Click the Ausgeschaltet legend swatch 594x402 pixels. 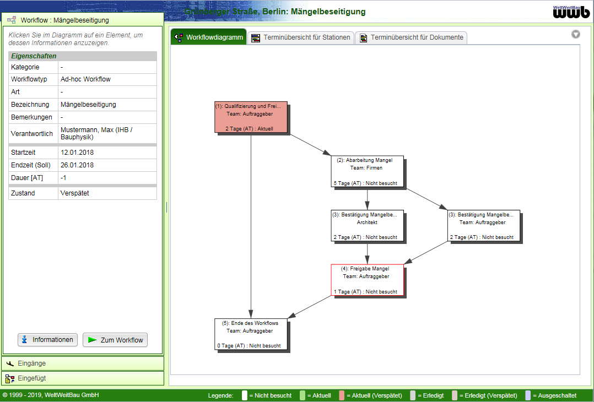pos(528,395)
